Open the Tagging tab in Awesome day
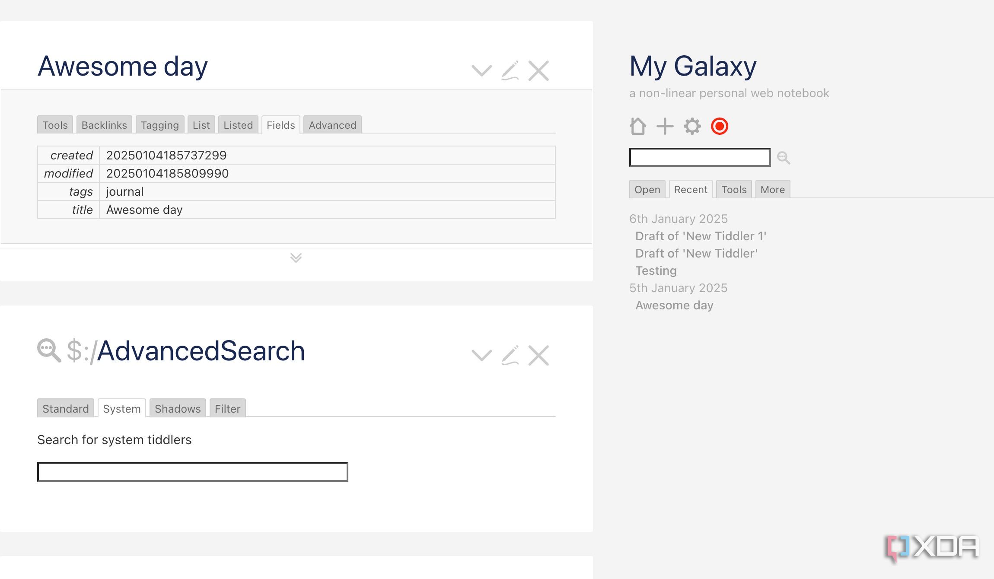Image resolution: width=994 pixels, height=579 pixels. point(160,125)
